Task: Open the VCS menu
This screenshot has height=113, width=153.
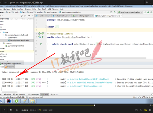Action: pyautogui.click(x=49, y=9)
